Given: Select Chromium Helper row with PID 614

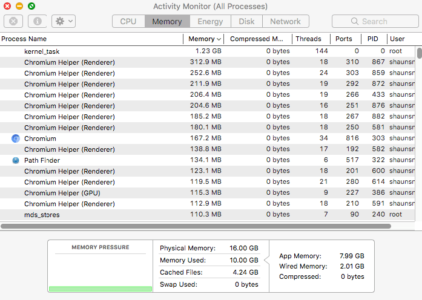Looking at the screenshot, I should (207, 182).
